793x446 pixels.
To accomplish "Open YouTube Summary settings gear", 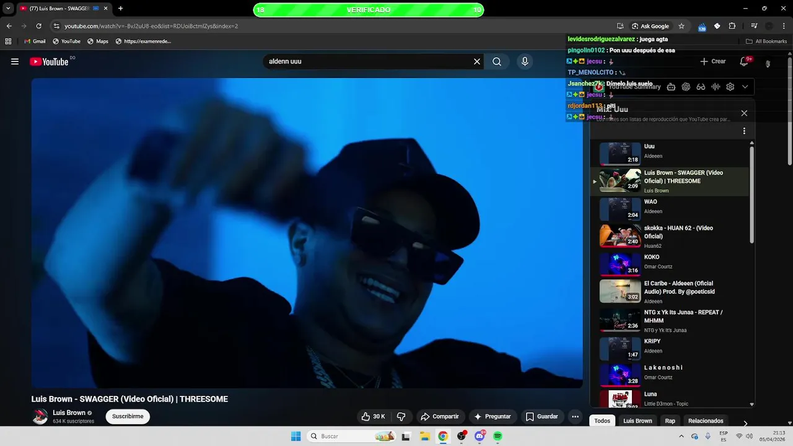I will coord(730,87).
